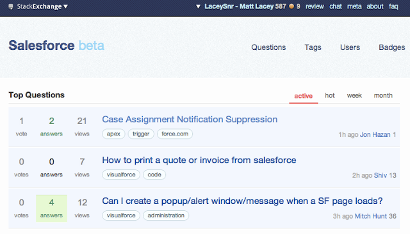Open Mitch Hunt's user profile
The image size is (410, 234).
(370, 216)
